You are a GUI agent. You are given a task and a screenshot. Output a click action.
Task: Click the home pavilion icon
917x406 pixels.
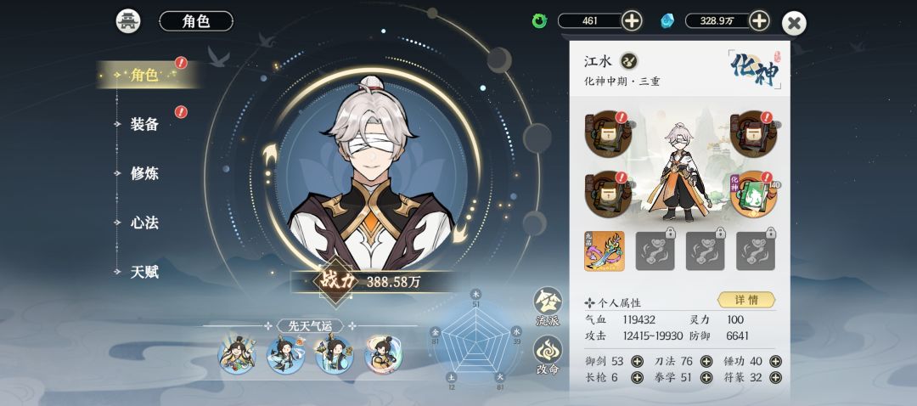coord(128,21)
